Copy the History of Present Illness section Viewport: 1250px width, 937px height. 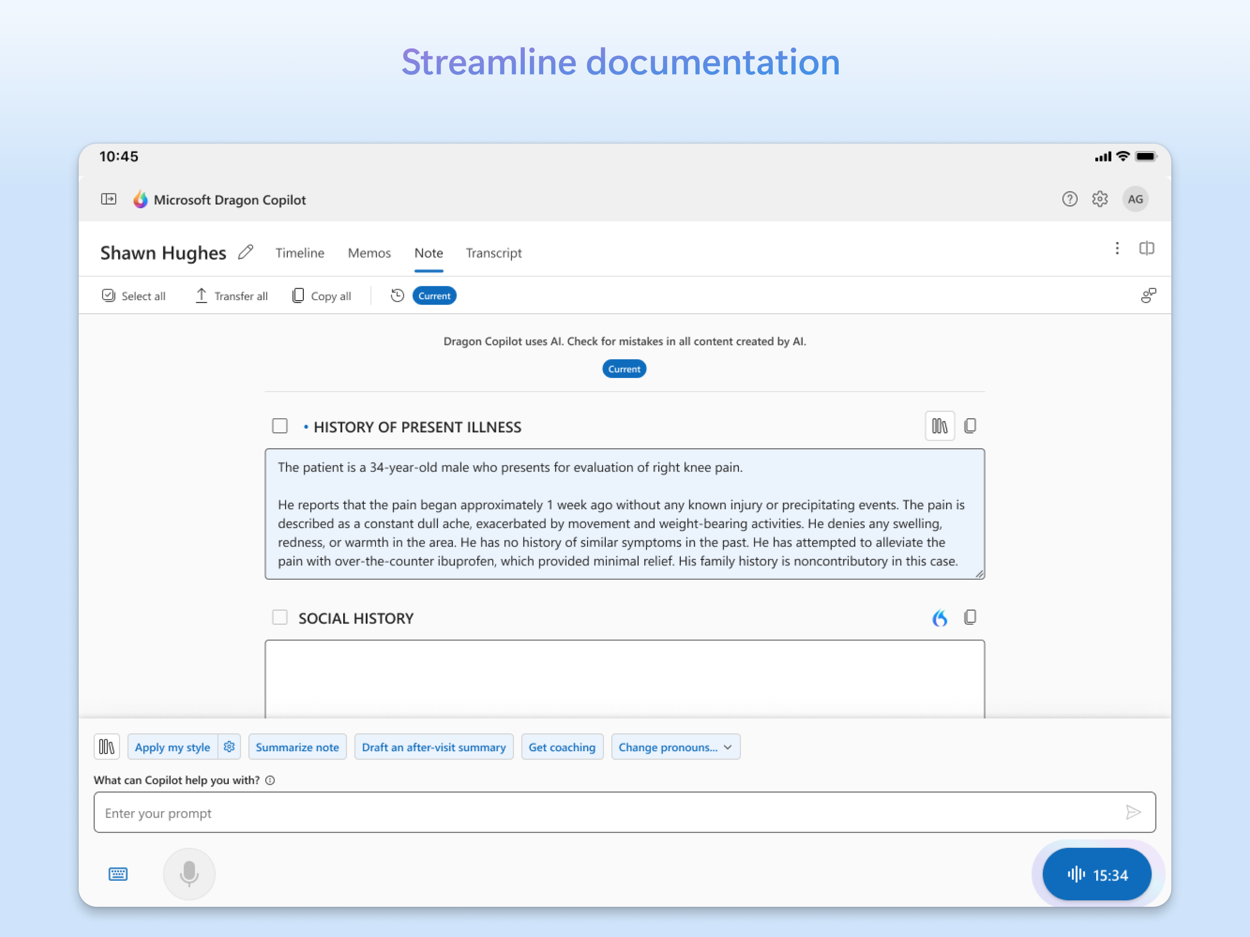point(970,426)
